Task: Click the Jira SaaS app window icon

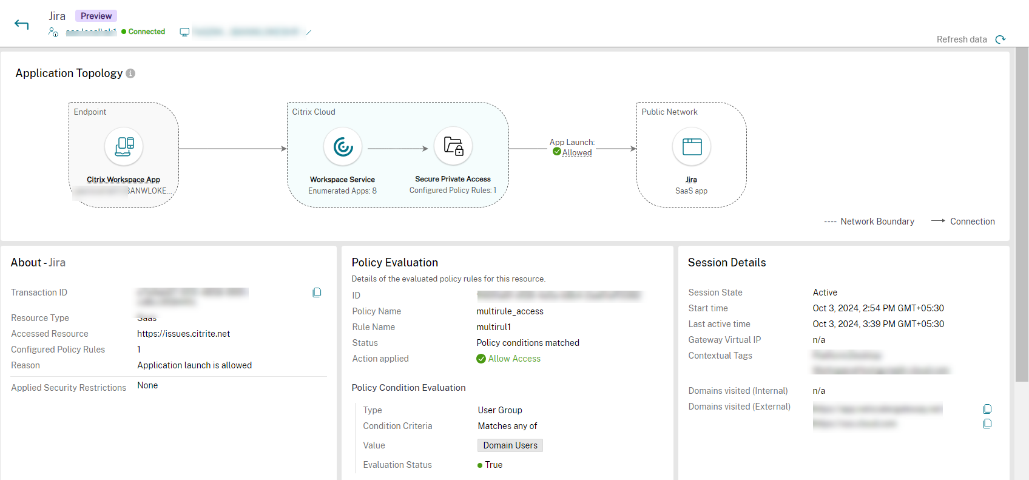Action: pos(692,146)
